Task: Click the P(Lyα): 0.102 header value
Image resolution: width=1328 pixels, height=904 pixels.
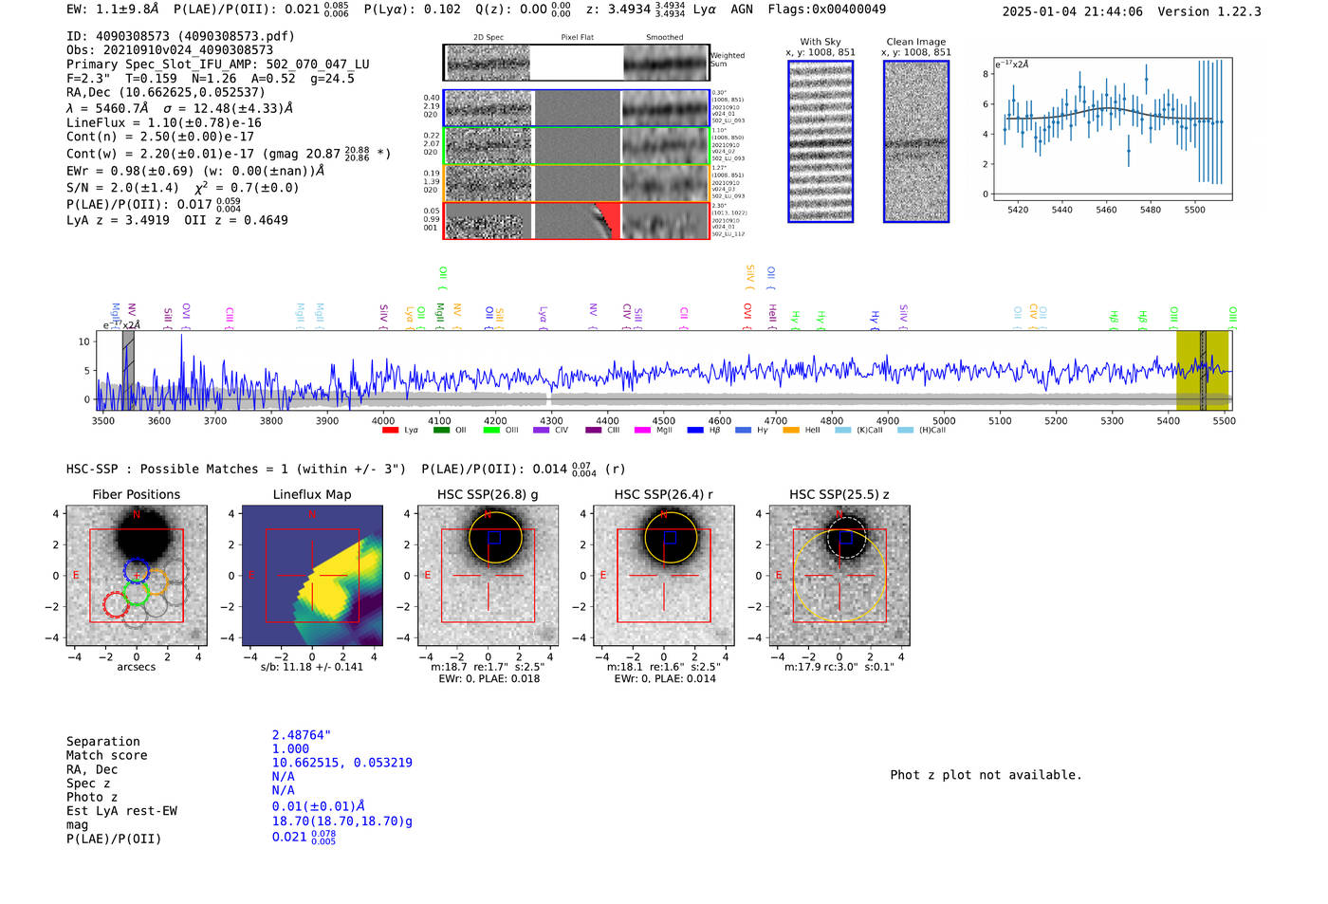Action: click(413, 9)
